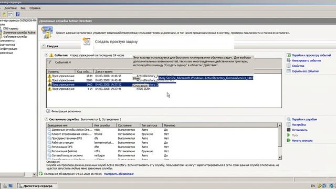Click the funnel filter icon beside События: 4
The width and height of the screenshot is (336, 189).
(50, 62)
